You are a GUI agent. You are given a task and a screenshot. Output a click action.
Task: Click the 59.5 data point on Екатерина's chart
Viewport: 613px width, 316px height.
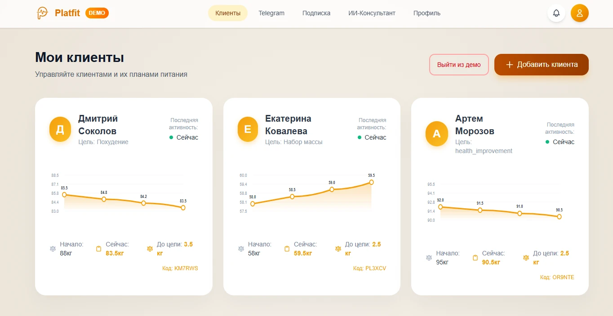tap(371, 182)
